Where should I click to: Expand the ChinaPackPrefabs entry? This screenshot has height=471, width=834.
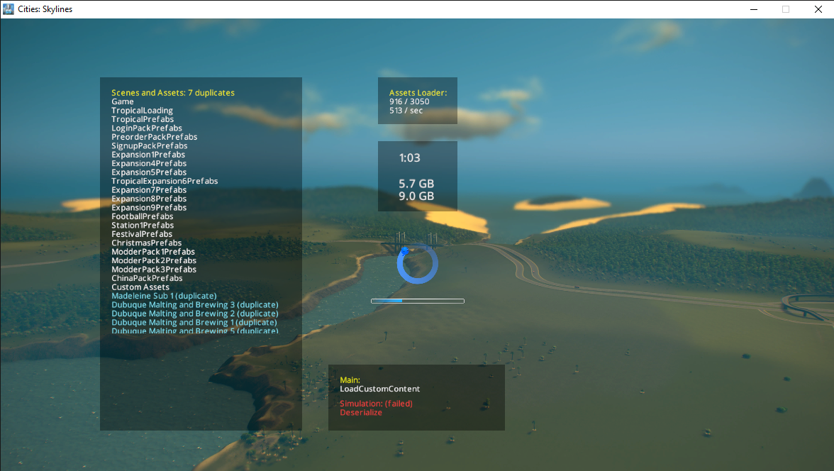147,277
